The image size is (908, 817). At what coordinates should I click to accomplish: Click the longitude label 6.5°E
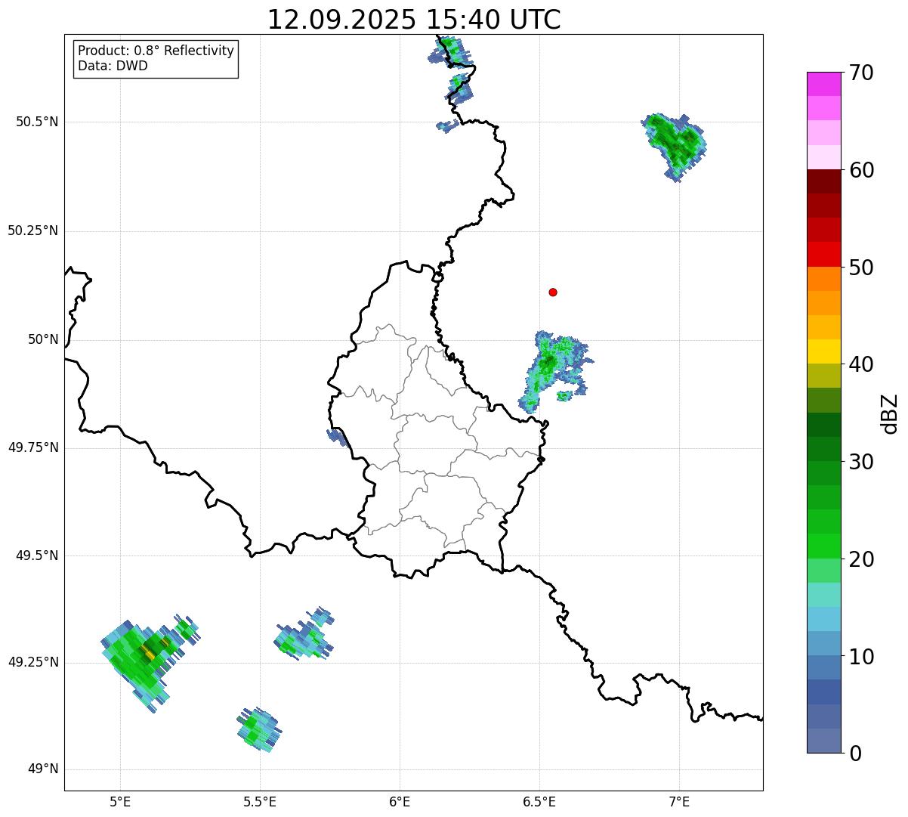pos(539,801)
